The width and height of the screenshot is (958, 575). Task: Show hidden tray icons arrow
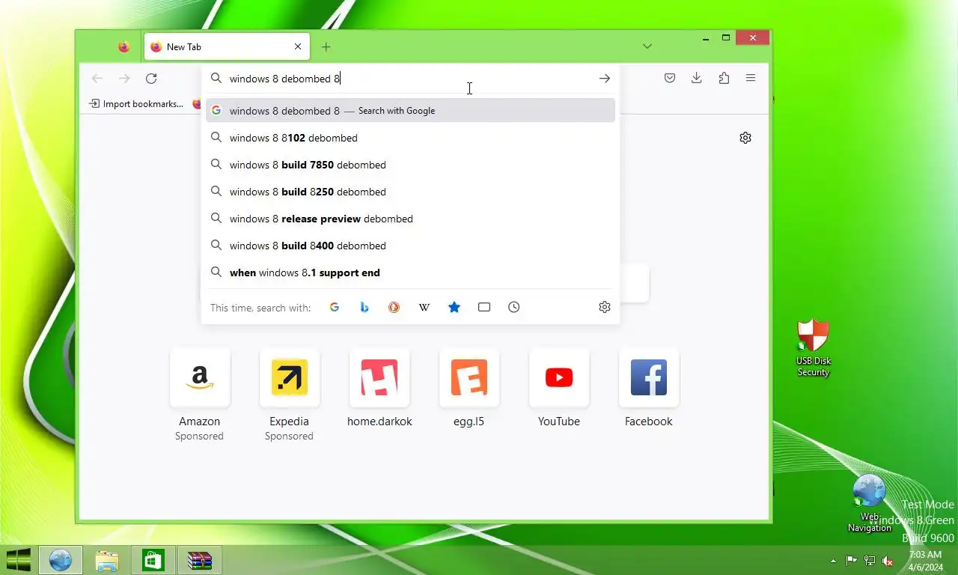(834, 561)
